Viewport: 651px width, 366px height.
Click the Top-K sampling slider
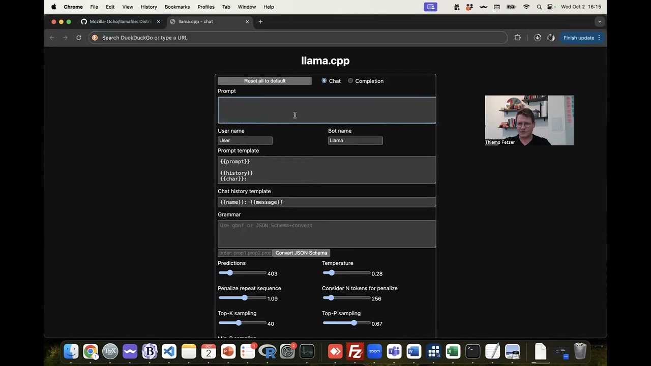pos(242,323)
